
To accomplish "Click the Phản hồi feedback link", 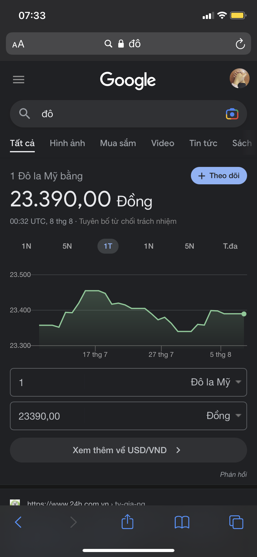I will (x=233, y=474).
